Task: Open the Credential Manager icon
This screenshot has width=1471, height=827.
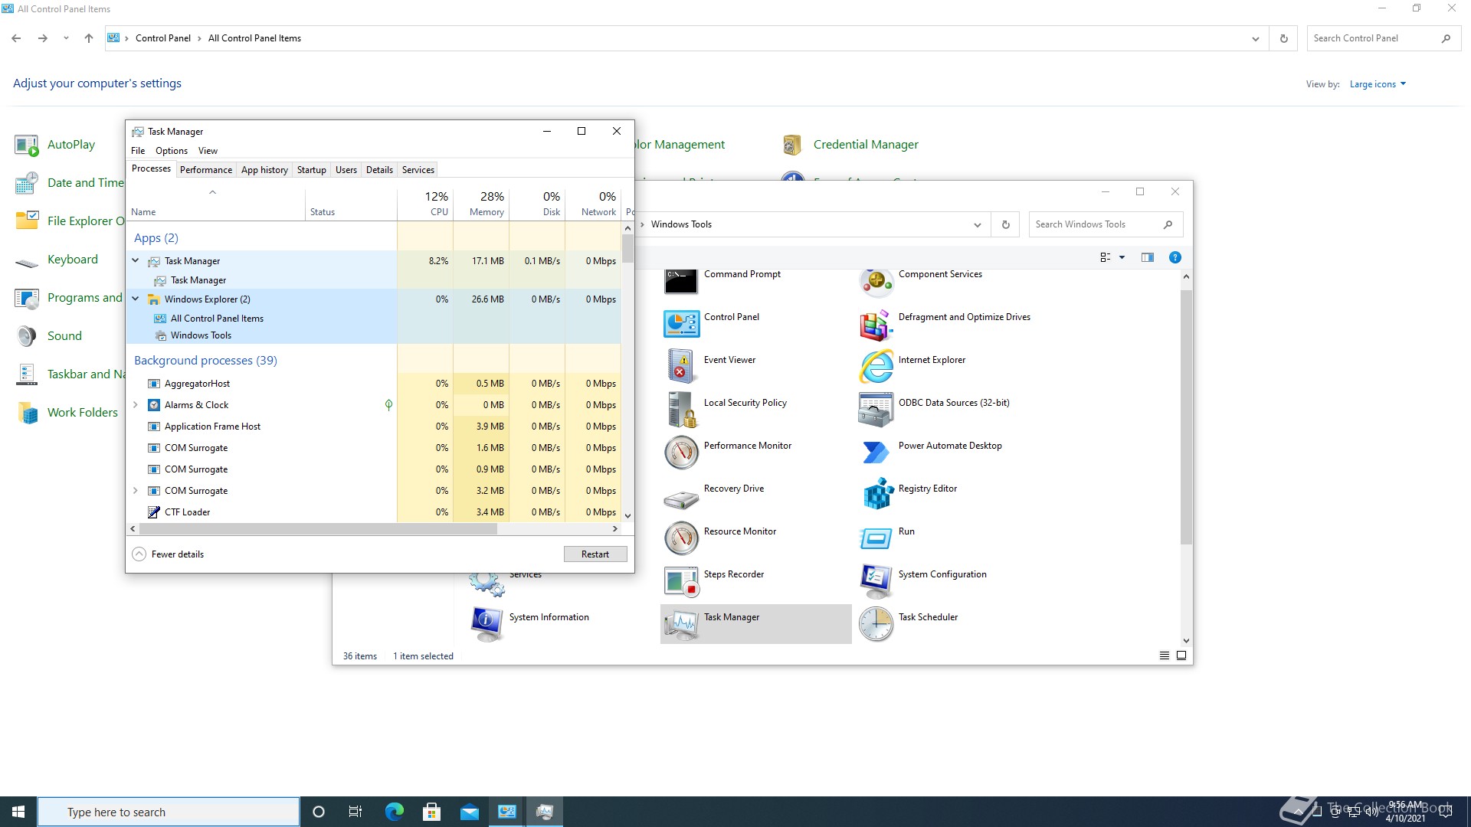Action: (x=792, y=145)
